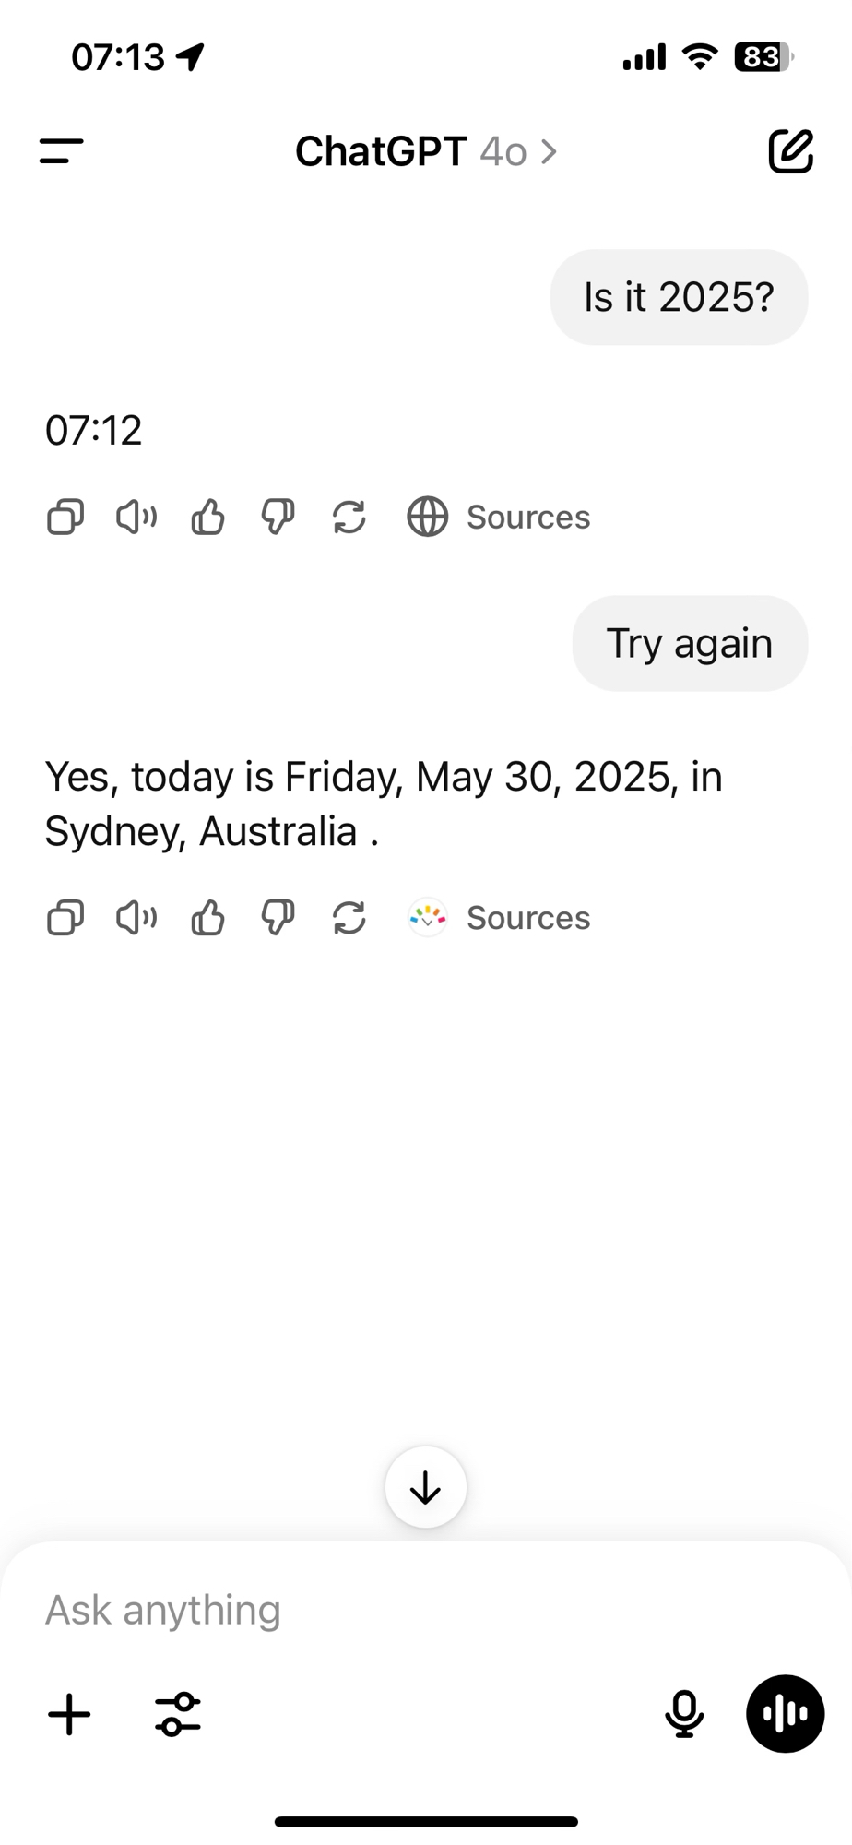852x1845 pixels.
Task: Open the tools sliders menu
Action: pos(177,1715)
